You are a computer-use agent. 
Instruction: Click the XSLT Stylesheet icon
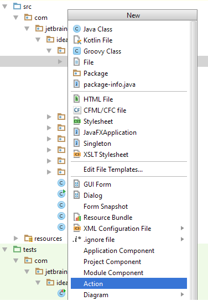coord(77,154)
